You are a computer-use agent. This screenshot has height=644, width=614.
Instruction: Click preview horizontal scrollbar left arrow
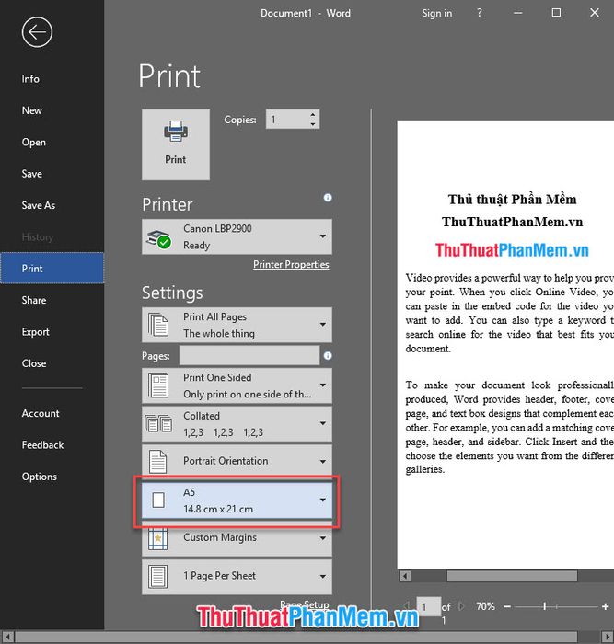tap(405, 576)
